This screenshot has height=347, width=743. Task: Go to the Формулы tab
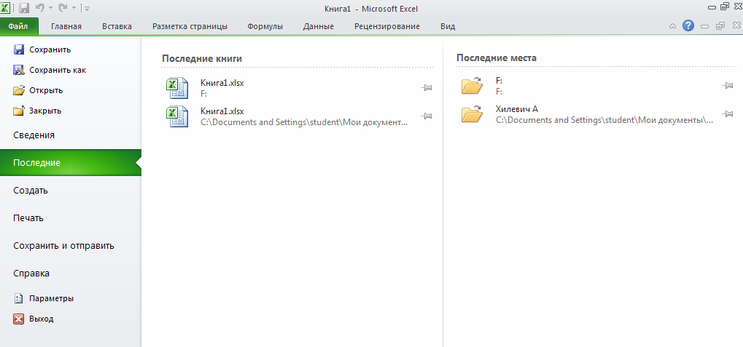click(x=265, y=26)
